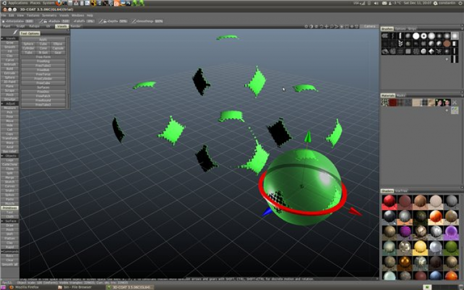Click the plus icon in Brushes panel
464x290 pixels.
447,59
